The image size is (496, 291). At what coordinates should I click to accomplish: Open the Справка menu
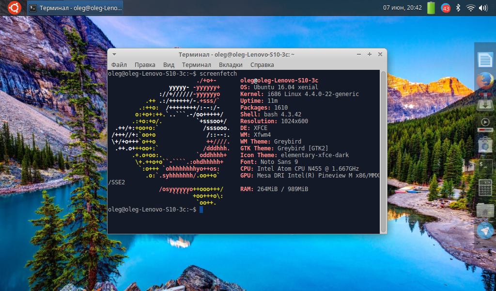(262, 65)
